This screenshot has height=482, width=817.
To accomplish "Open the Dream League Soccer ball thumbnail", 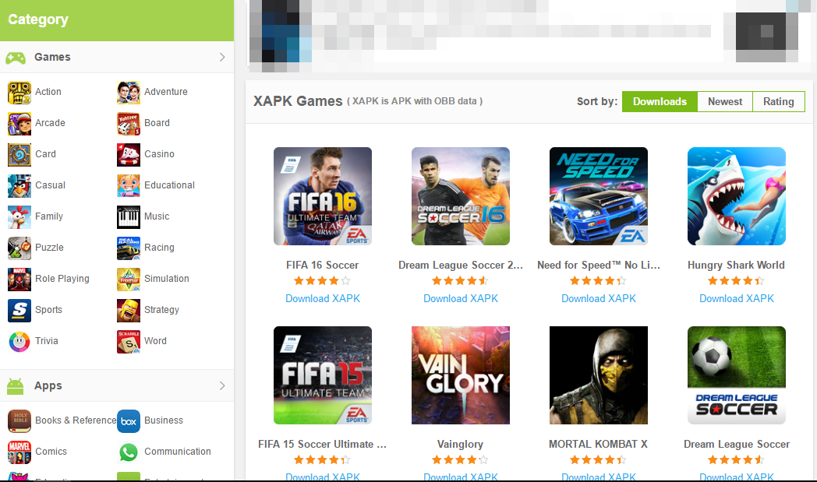I will point(736,375).
